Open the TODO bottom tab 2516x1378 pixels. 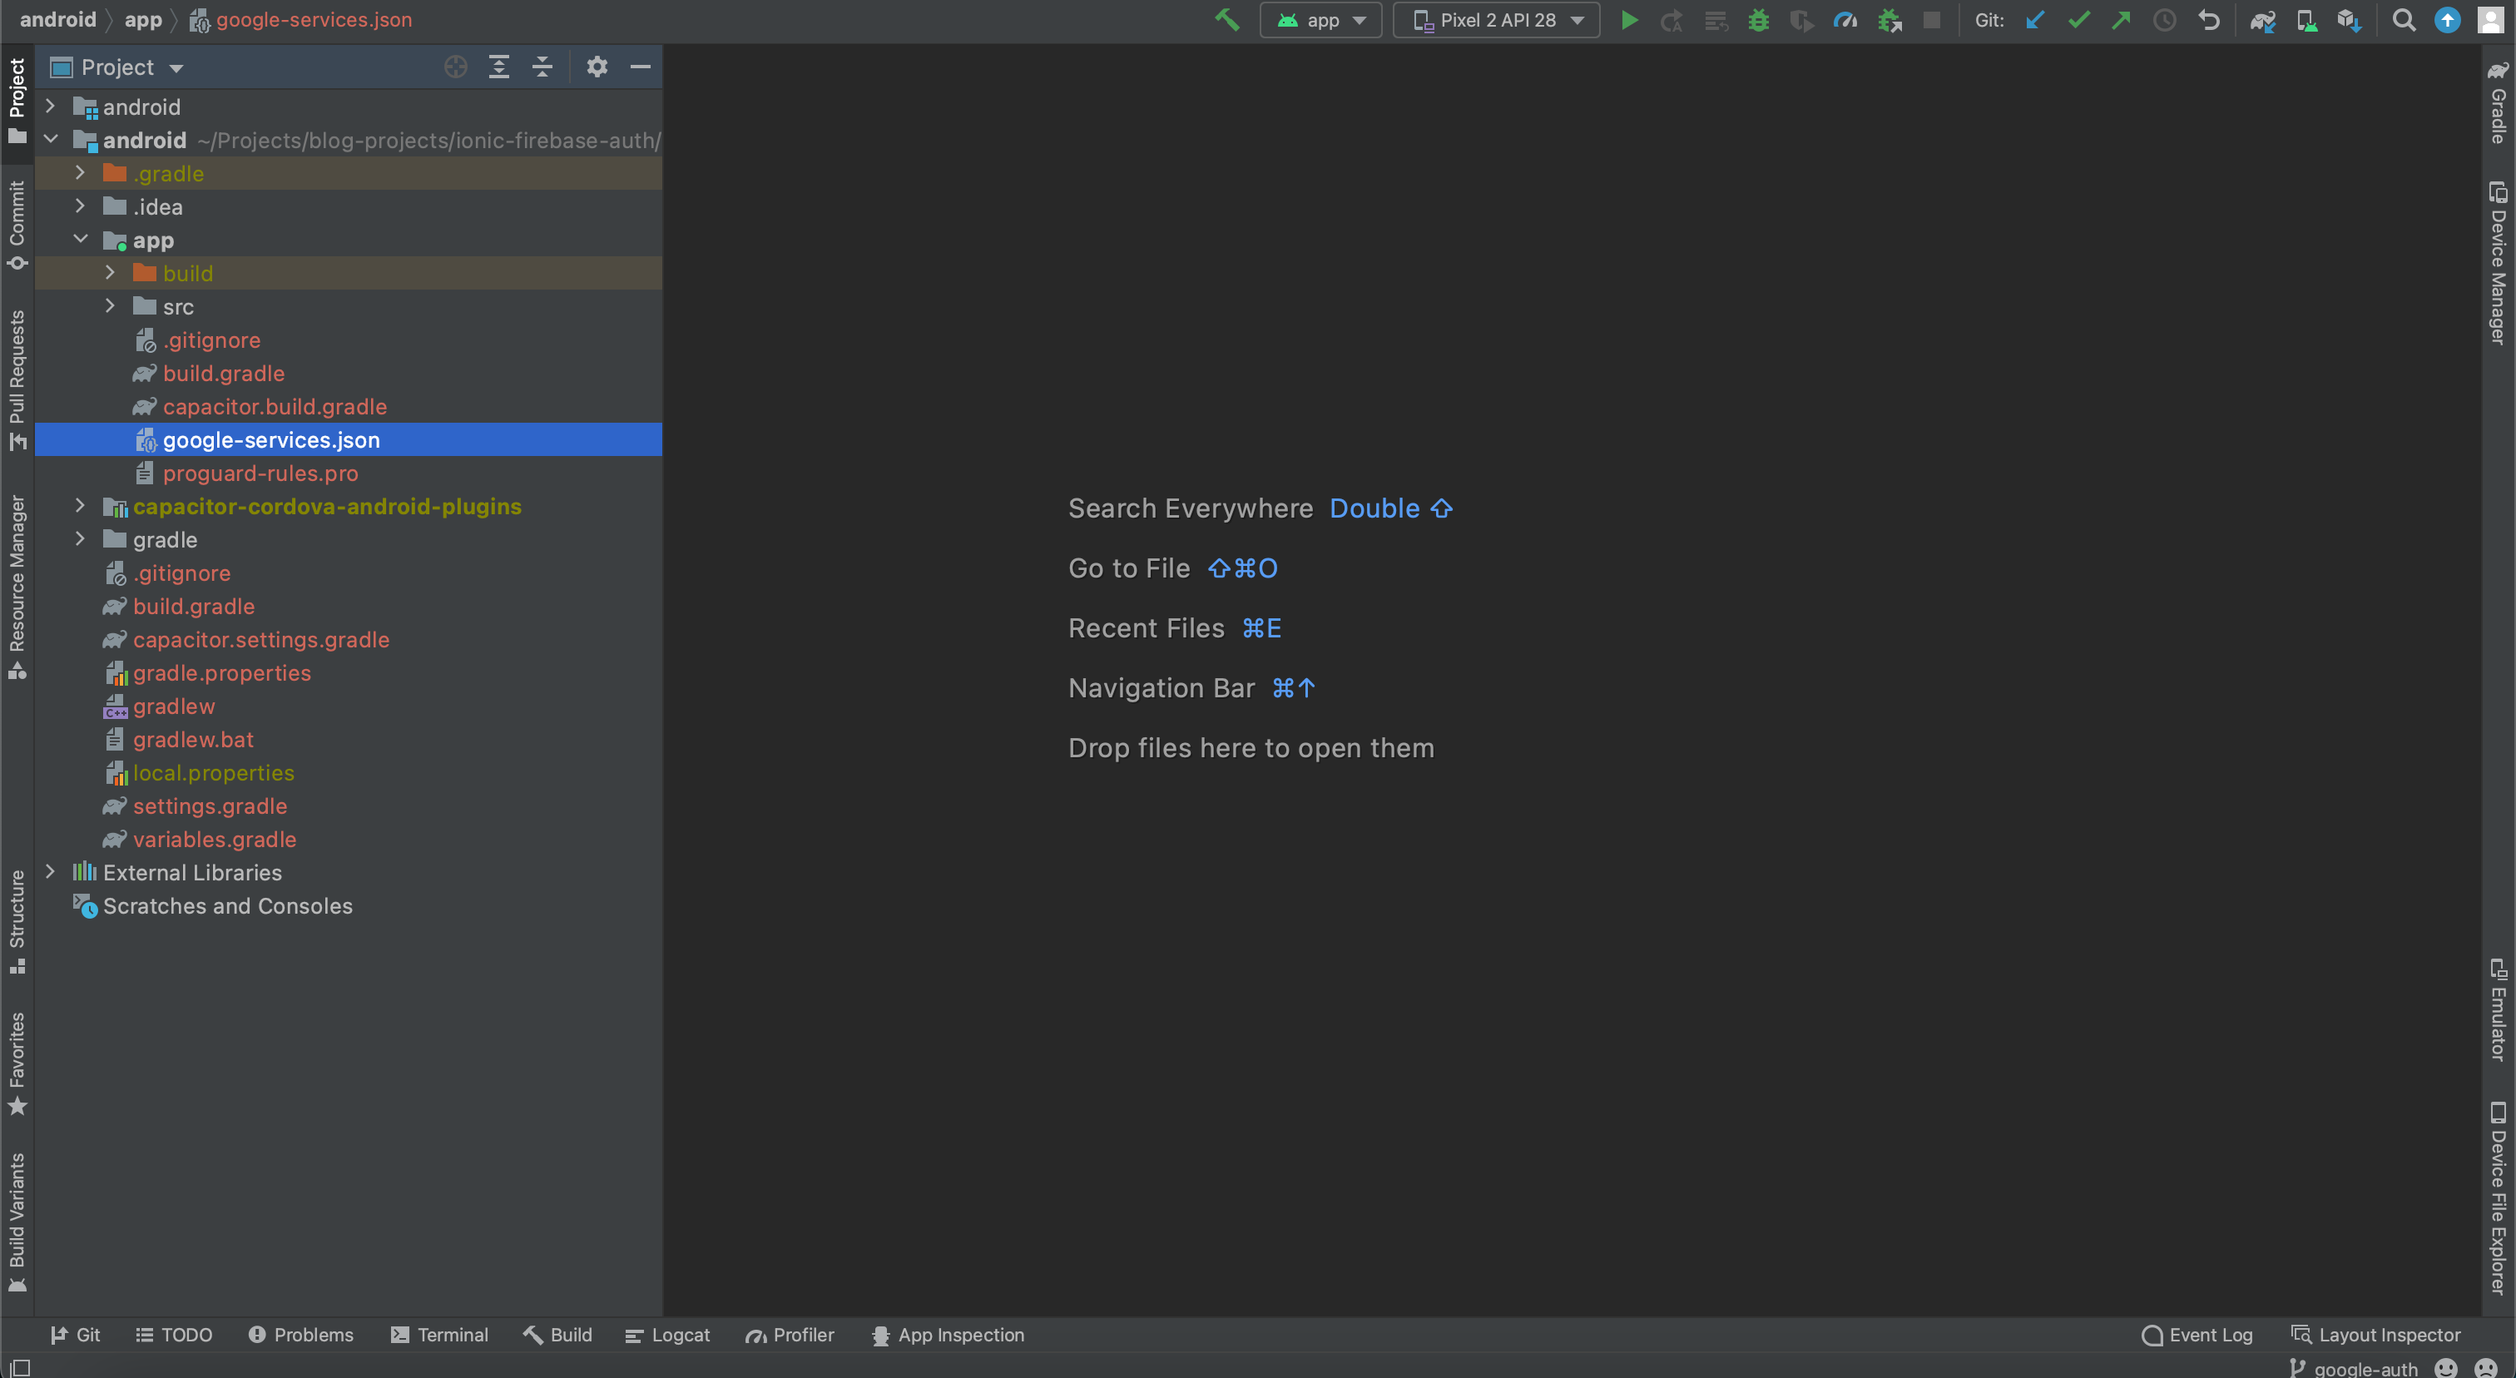pyautogui.click(x=174, y=1334)
